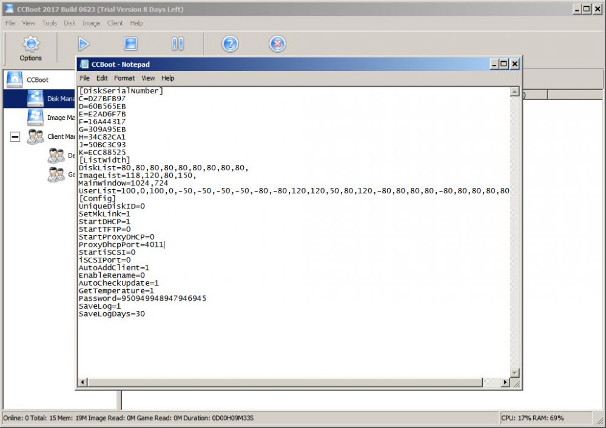606x428 pixels.
Task: Open Notepad's Edit menu
Action: 101,78
